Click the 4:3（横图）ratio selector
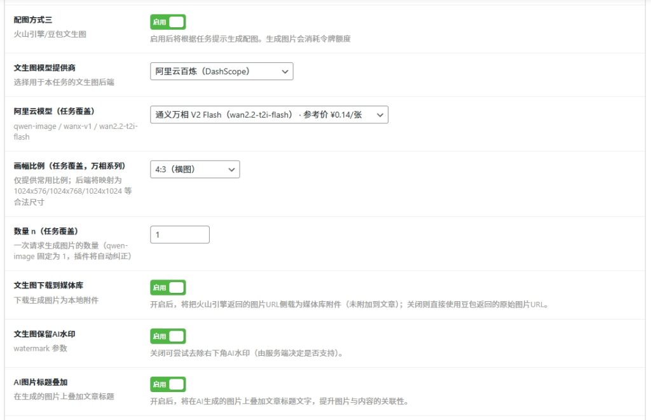This screenshot has width=651, height=420. click(x=184, y=169)
